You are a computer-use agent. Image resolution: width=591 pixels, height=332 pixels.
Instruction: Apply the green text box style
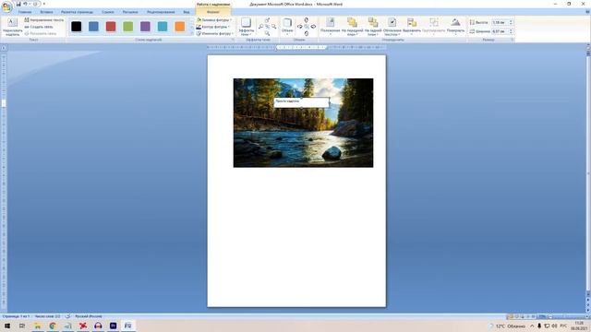point(128,27)
